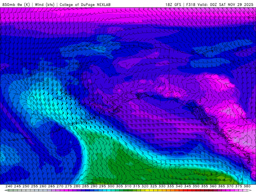256x192 pixels.
Task: Click the 380 scale label
Action: point(247,186)
